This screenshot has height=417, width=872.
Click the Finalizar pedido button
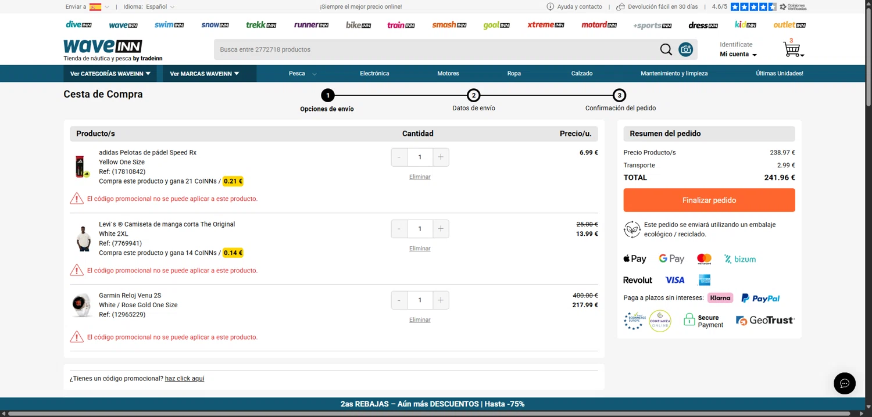click(x=709, y=200)
